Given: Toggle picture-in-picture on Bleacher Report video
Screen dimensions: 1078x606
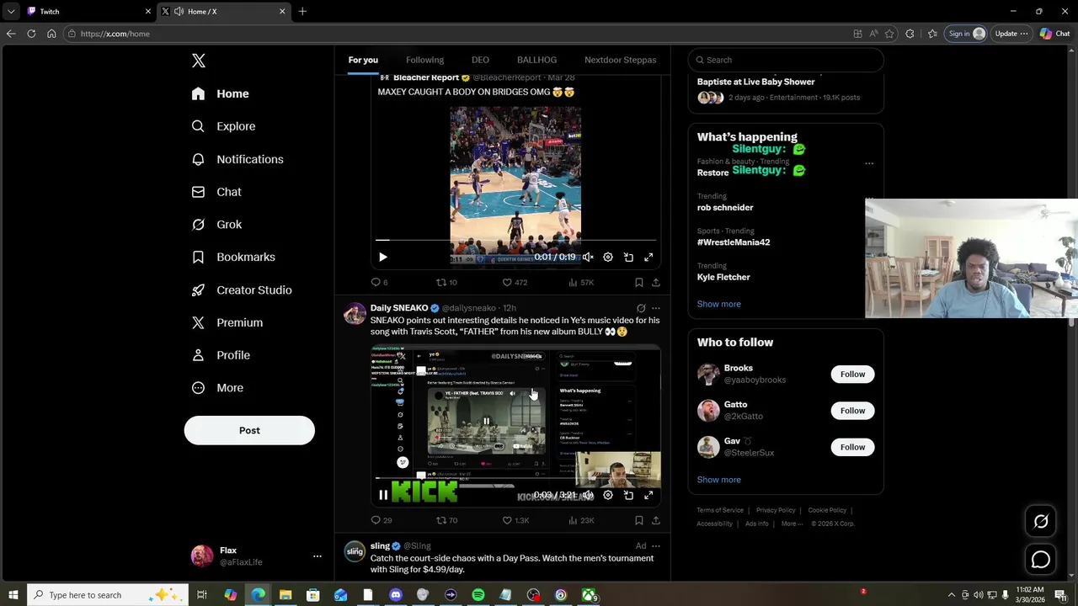Looking at the screenshot, I should [628, 257].
